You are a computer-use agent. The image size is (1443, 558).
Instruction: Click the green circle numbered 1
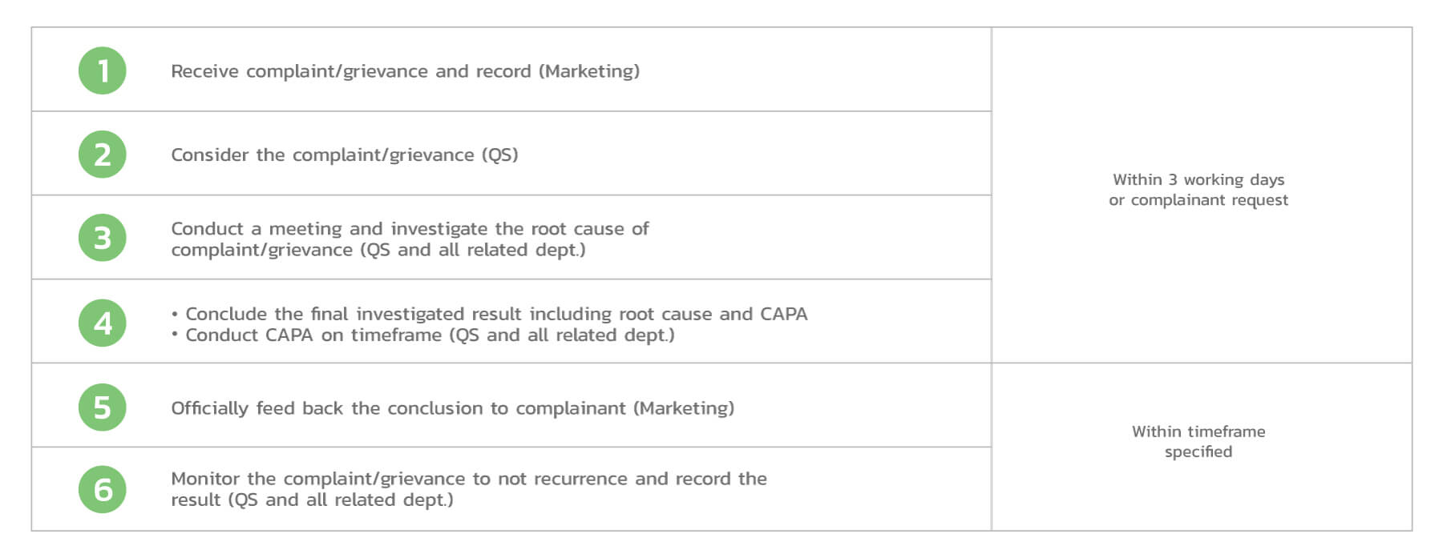coord(103,70)
